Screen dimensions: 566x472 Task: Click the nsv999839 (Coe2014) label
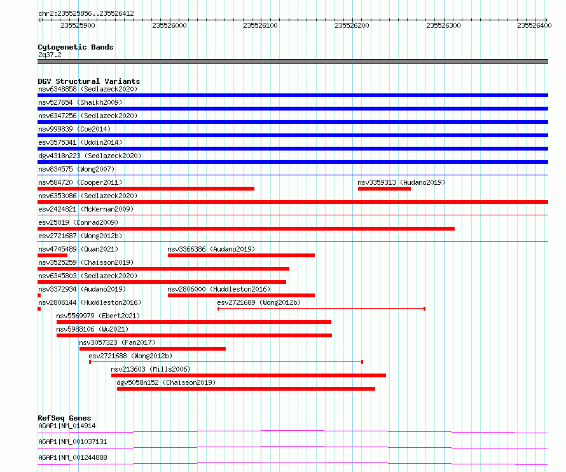74,129
